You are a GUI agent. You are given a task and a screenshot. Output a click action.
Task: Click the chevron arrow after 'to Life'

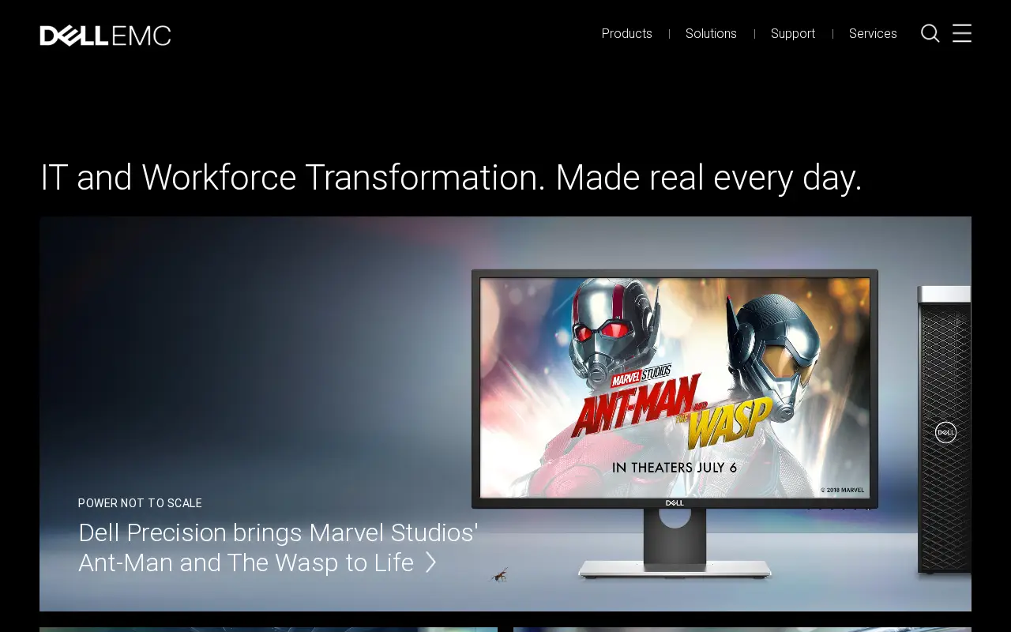tap(430, 562)
